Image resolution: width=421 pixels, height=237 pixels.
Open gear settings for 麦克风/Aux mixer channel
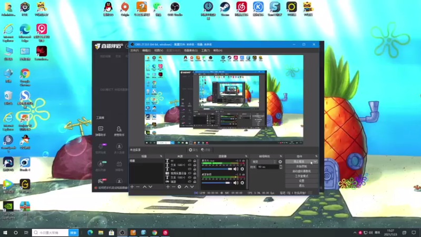point(242,169)
